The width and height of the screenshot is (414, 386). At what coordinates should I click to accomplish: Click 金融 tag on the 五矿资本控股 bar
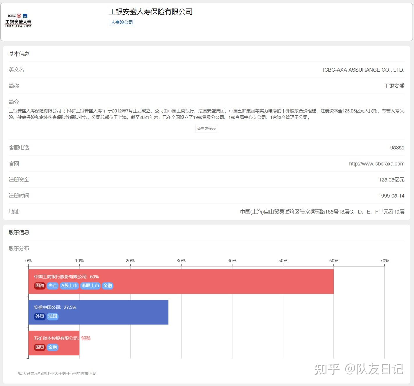(x=53, y=347)
